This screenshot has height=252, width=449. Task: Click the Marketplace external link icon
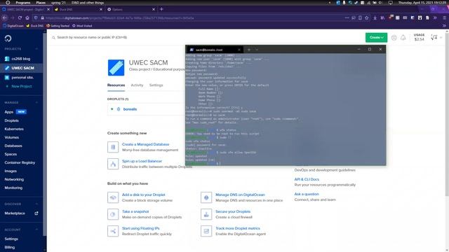tap(36, 213)
